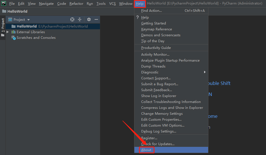Screen dimensions: 266x155
Task: Click the External Libraries icon
Action: [13, 32]
